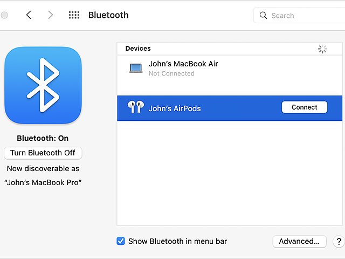Click the Bluetooth: On status label
The height and width of the screenshot is (259, 345).
[43, 138]
